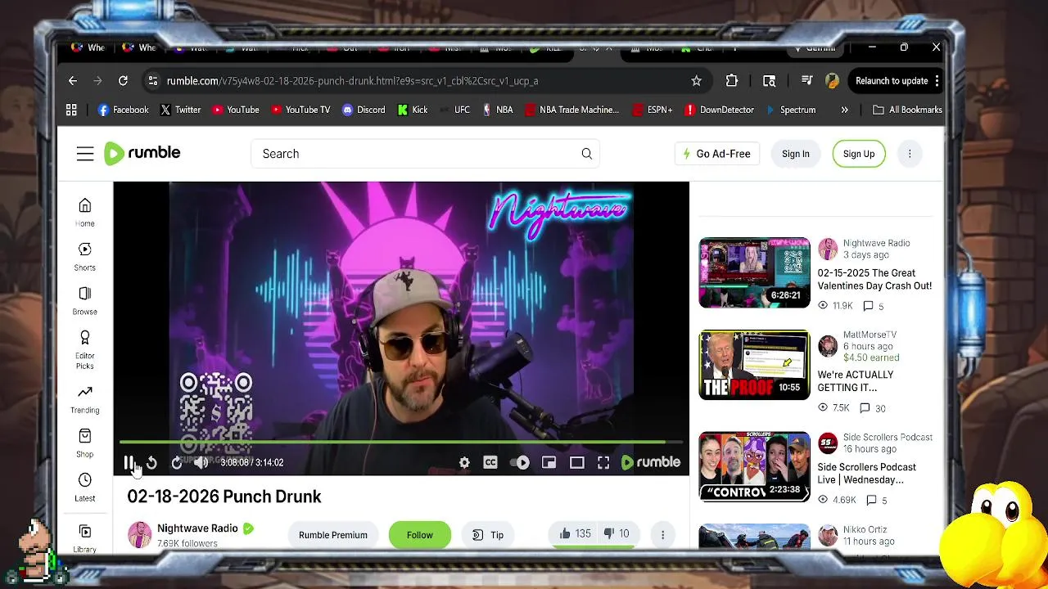The width and height of the screenshot is (1048, 589).
Task: Open picture-in-picture mode icon
Action: pos(549,462)
